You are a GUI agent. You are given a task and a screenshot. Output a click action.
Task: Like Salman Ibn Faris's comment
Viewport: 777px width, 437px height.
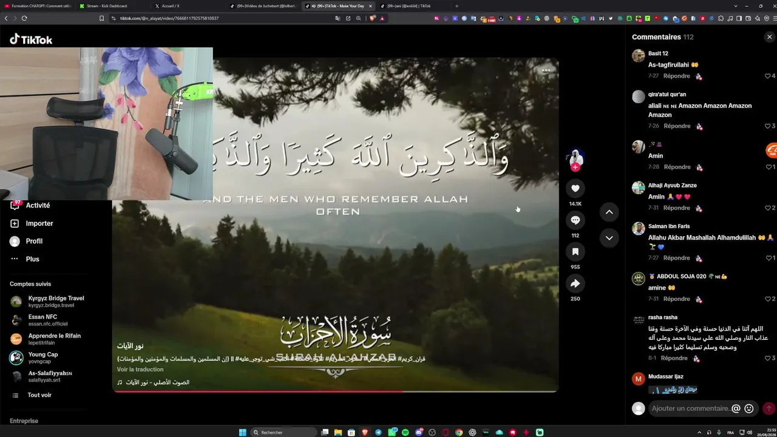pyautogui.click(x=768, y=258)
